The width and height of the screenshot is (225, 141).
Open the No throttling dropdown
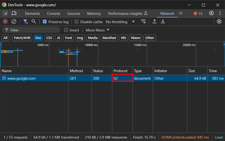click(x=120, y=22)
